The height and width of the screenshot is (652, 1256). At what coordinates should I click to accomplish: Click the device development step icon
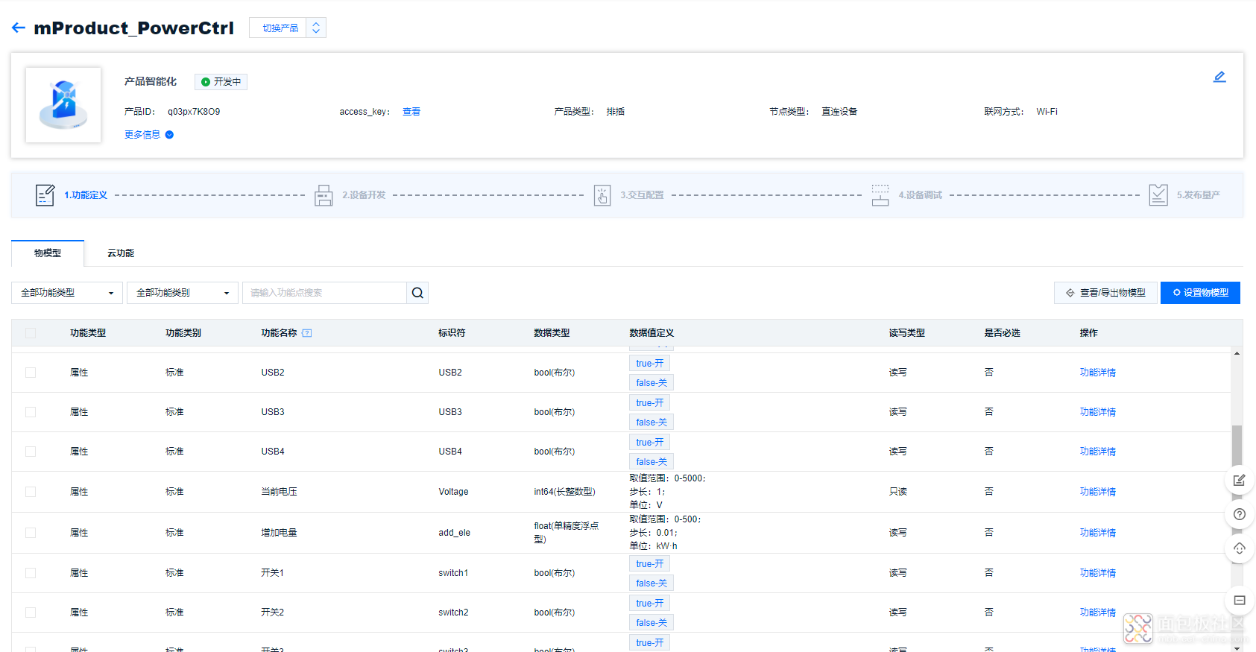pos(324,195)
